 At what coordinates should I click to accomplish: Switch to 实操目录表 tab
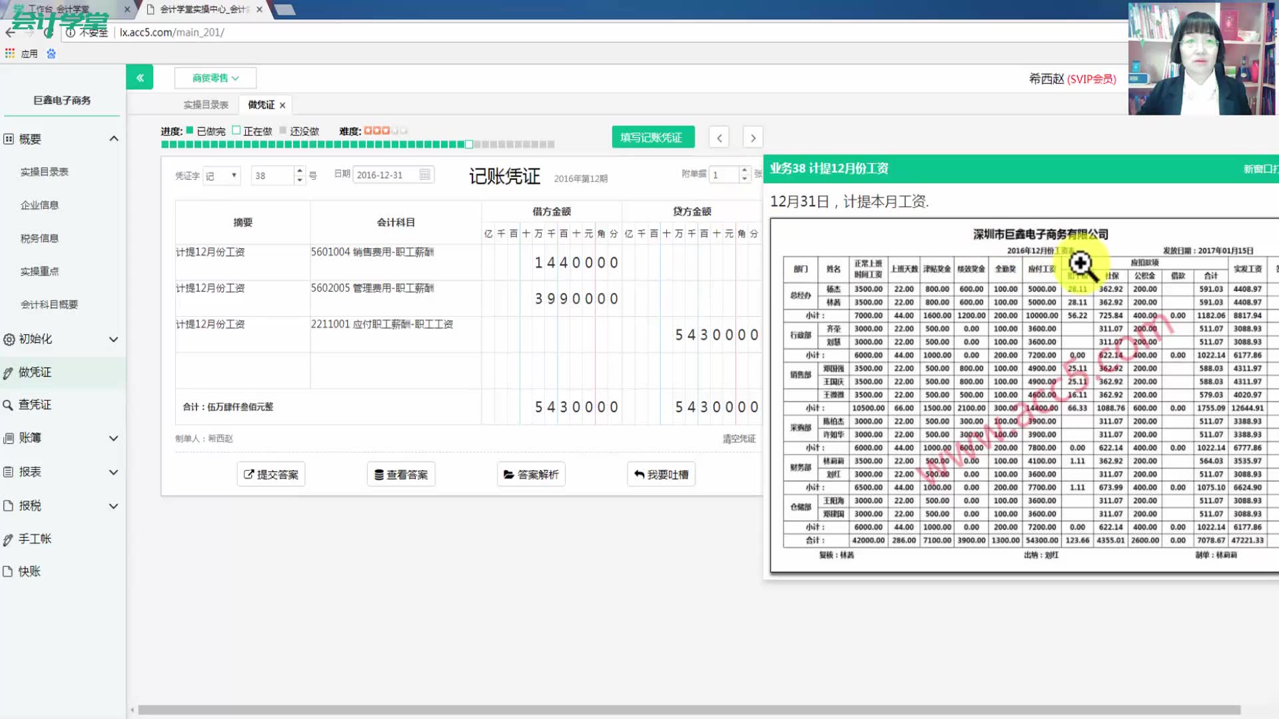pos(206,105)
